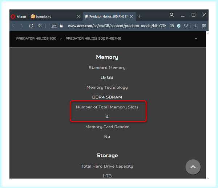Bookmark page with the heart icon
The image size is (218, 188).
click(186, 26)
